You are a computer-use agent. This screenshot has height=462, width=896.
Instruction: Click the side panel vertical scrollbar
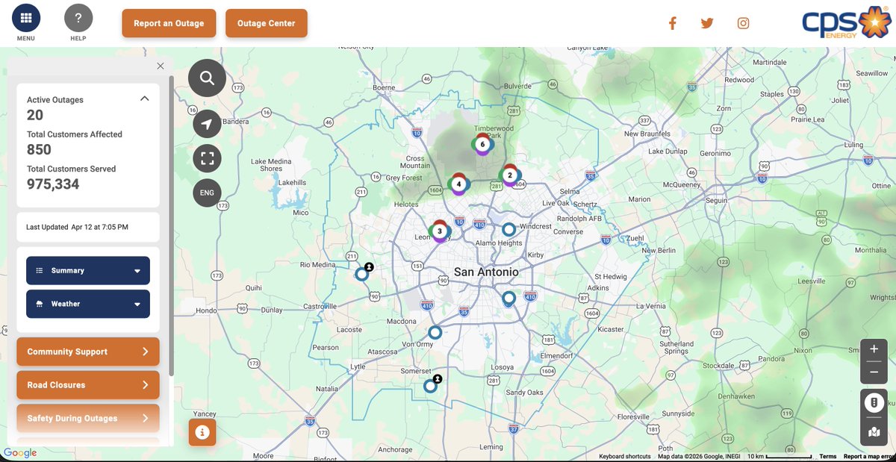pyautogui.click(x=171, y=224)
